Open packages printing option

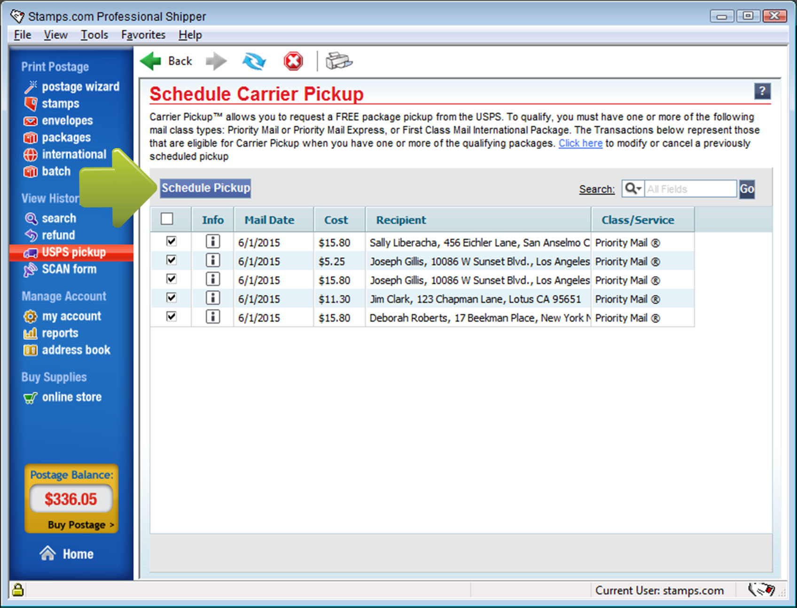point(57,137)
